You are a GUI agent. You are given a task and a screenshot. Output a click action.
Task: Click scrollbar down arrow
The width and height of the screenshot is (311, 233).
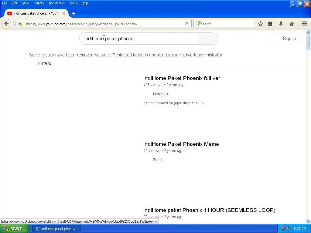click(x=308, y=221)
